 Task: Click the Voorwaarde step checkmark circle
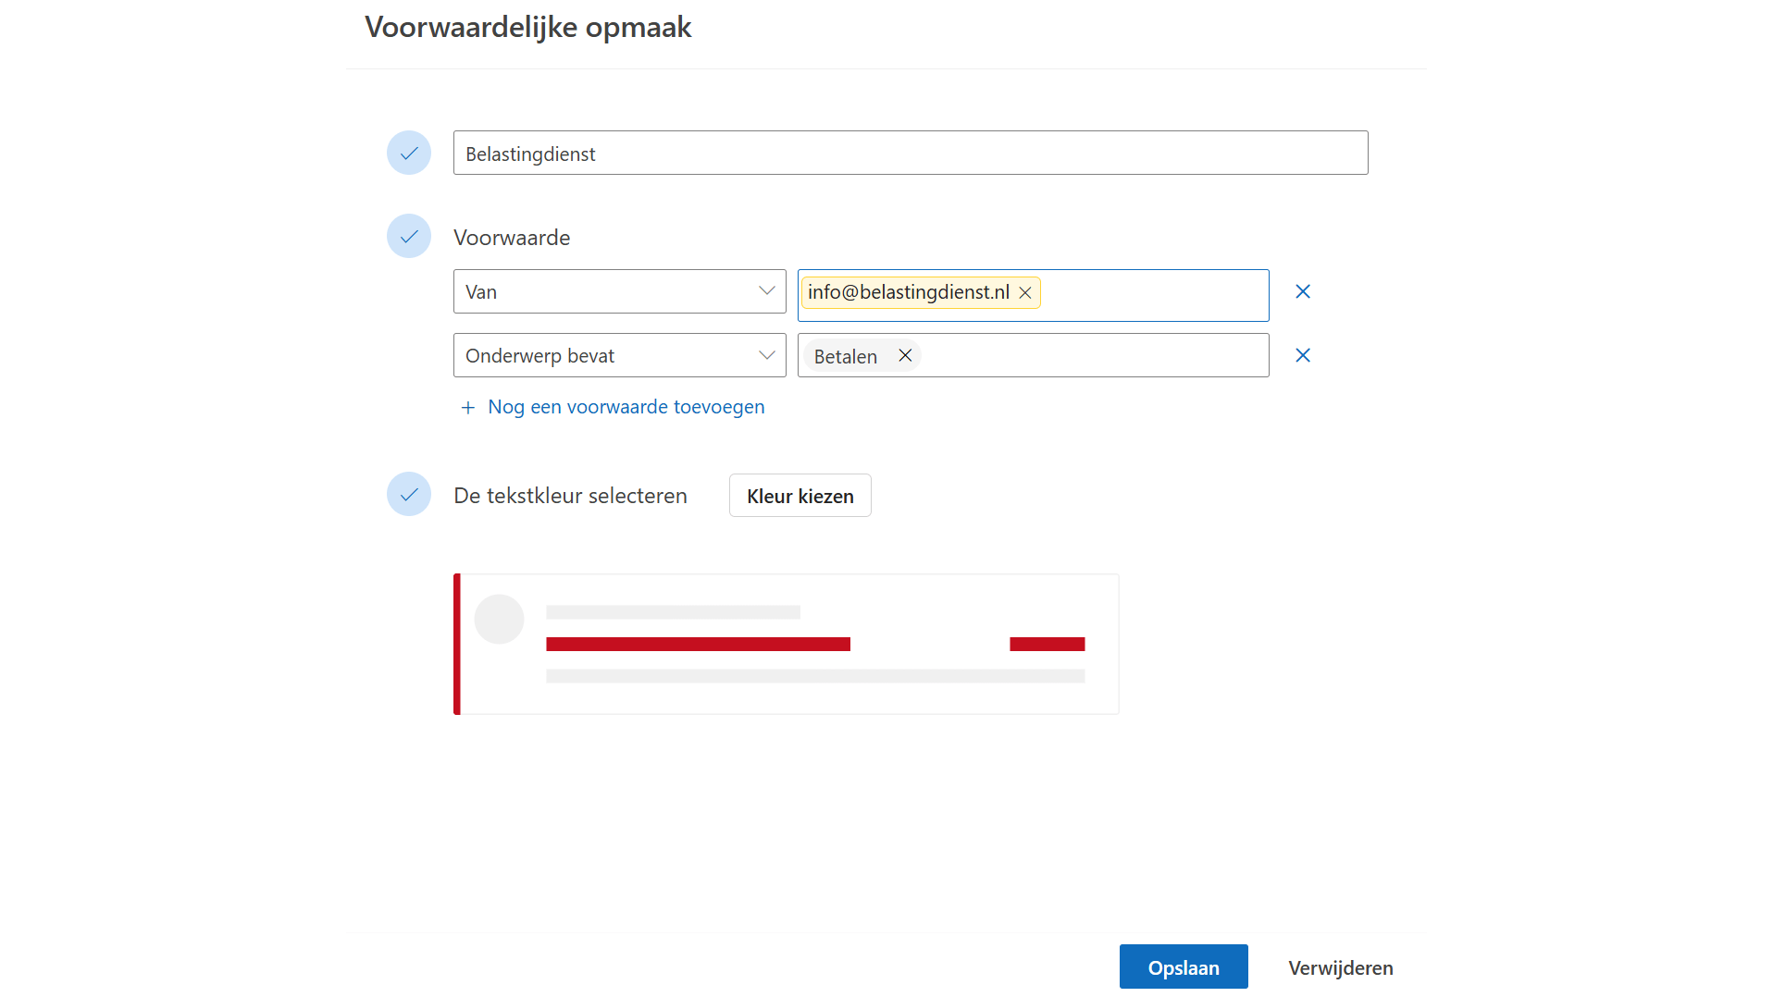(x=409, y=237)
